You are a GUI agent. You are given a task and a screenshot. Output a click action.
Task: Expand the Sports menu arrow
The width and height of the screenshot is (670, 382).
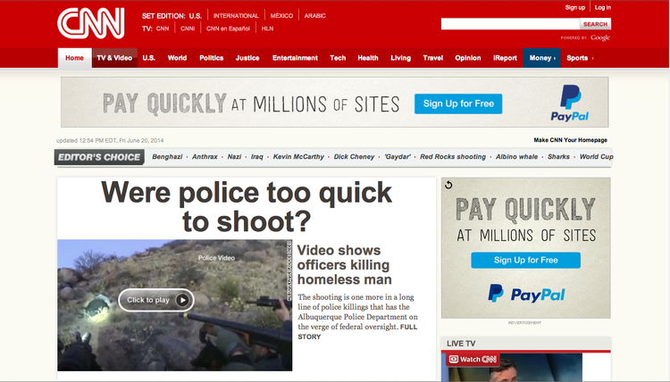592,58
